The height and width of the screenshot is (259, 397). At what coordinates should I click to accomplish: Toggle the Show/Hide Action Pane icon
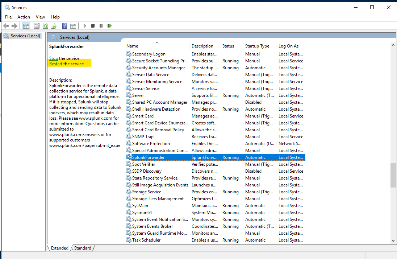[x=73, y=26]
